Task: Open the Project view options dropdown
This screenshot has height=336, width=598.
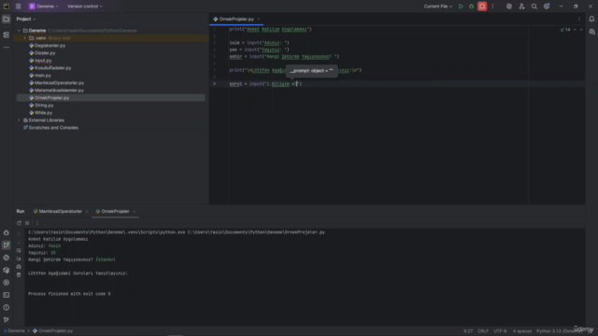Action: (x=26, y=19)
